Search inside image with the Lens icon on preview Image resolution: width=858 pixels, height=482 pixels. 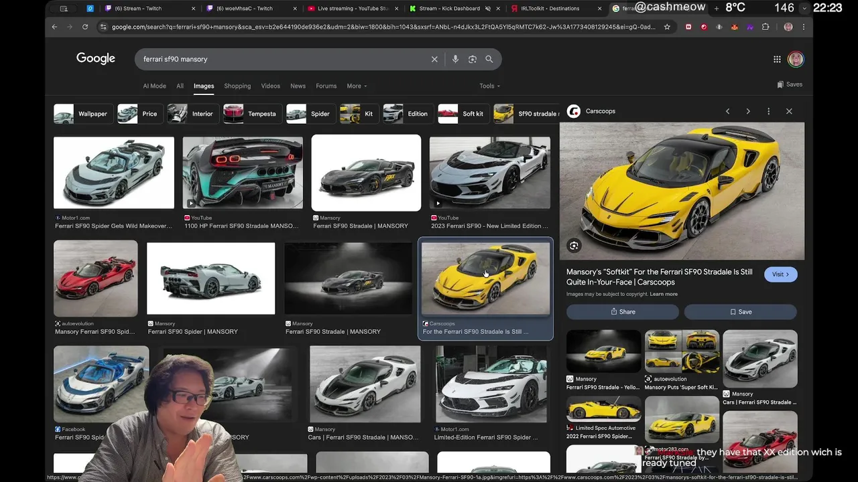point(574,246)
